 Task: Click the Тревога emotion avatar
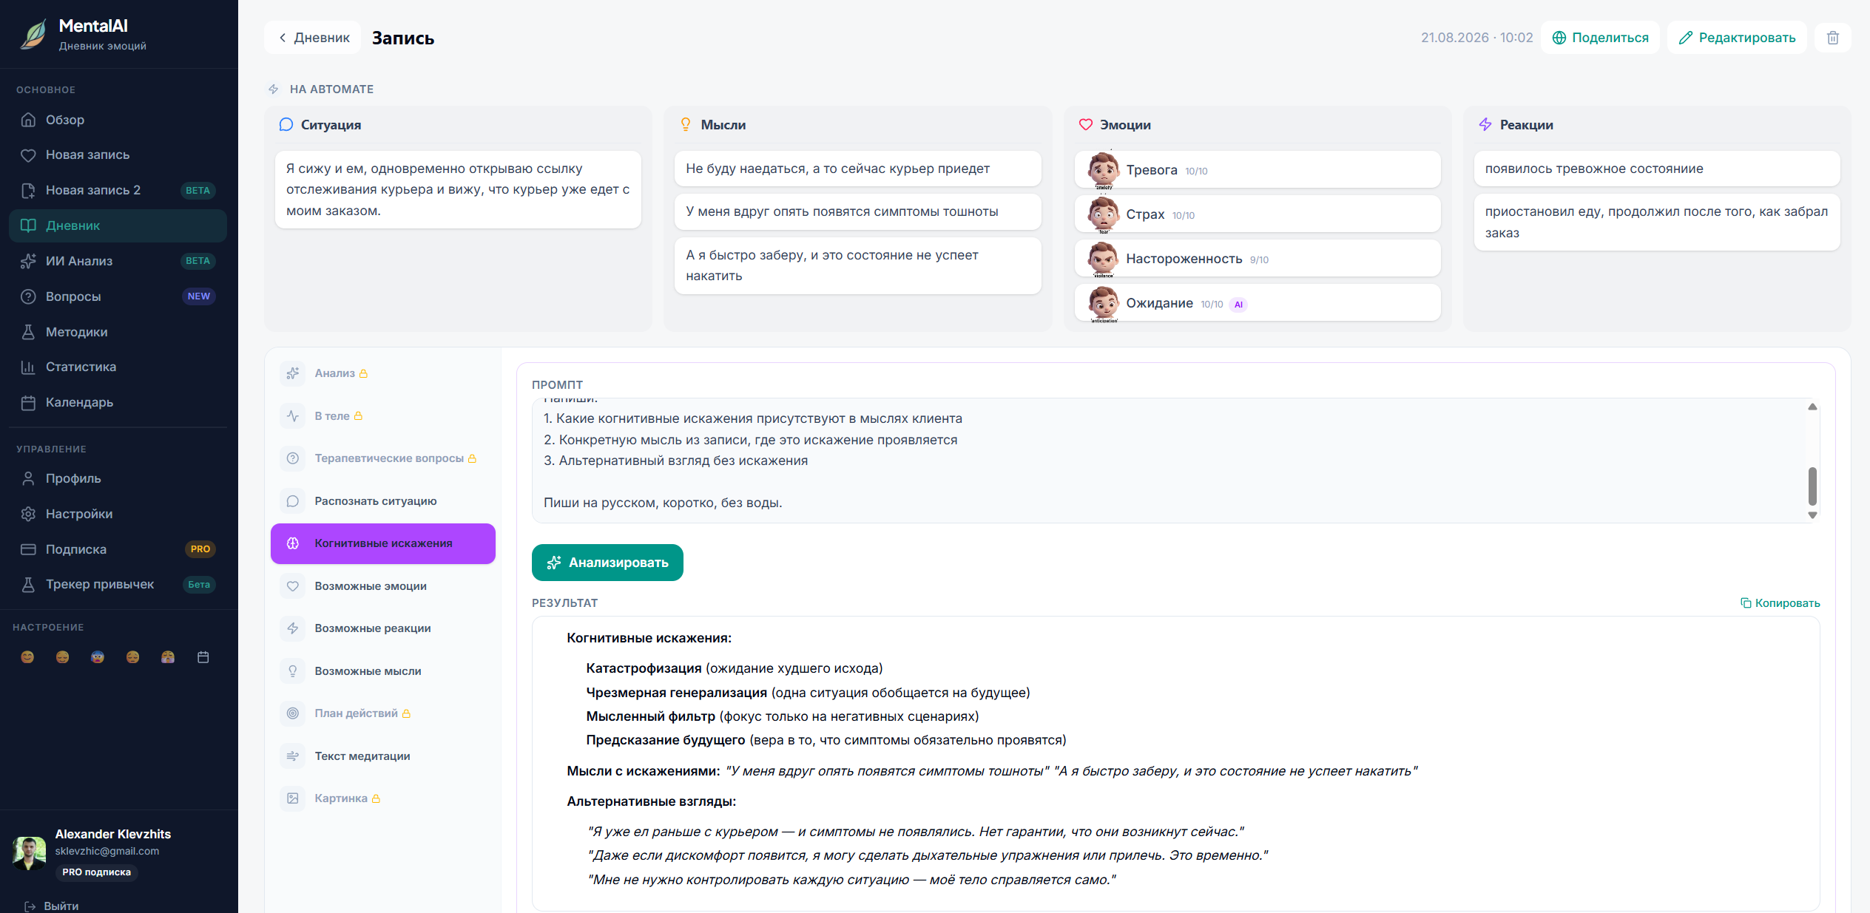[1103, 170]
